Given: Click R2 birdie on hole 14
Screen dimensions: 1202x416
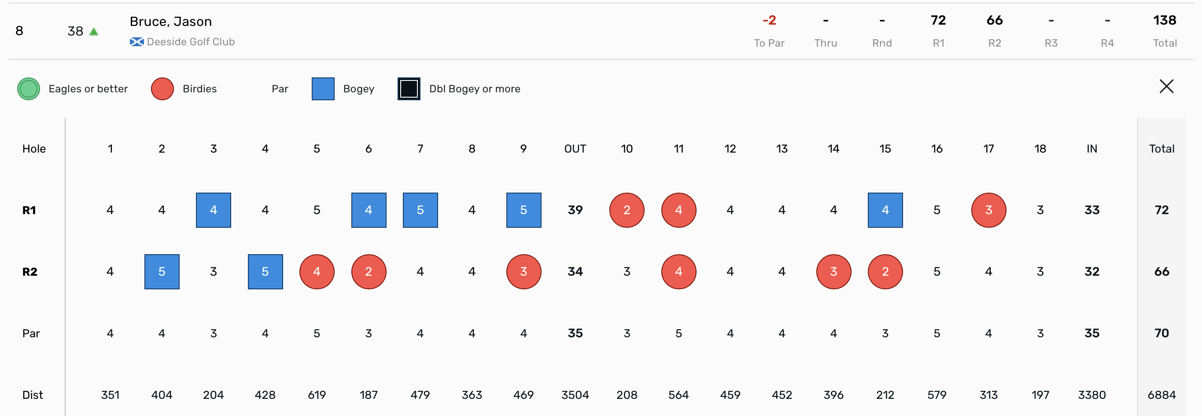Looking at the screenshot, I should point(833,272).
